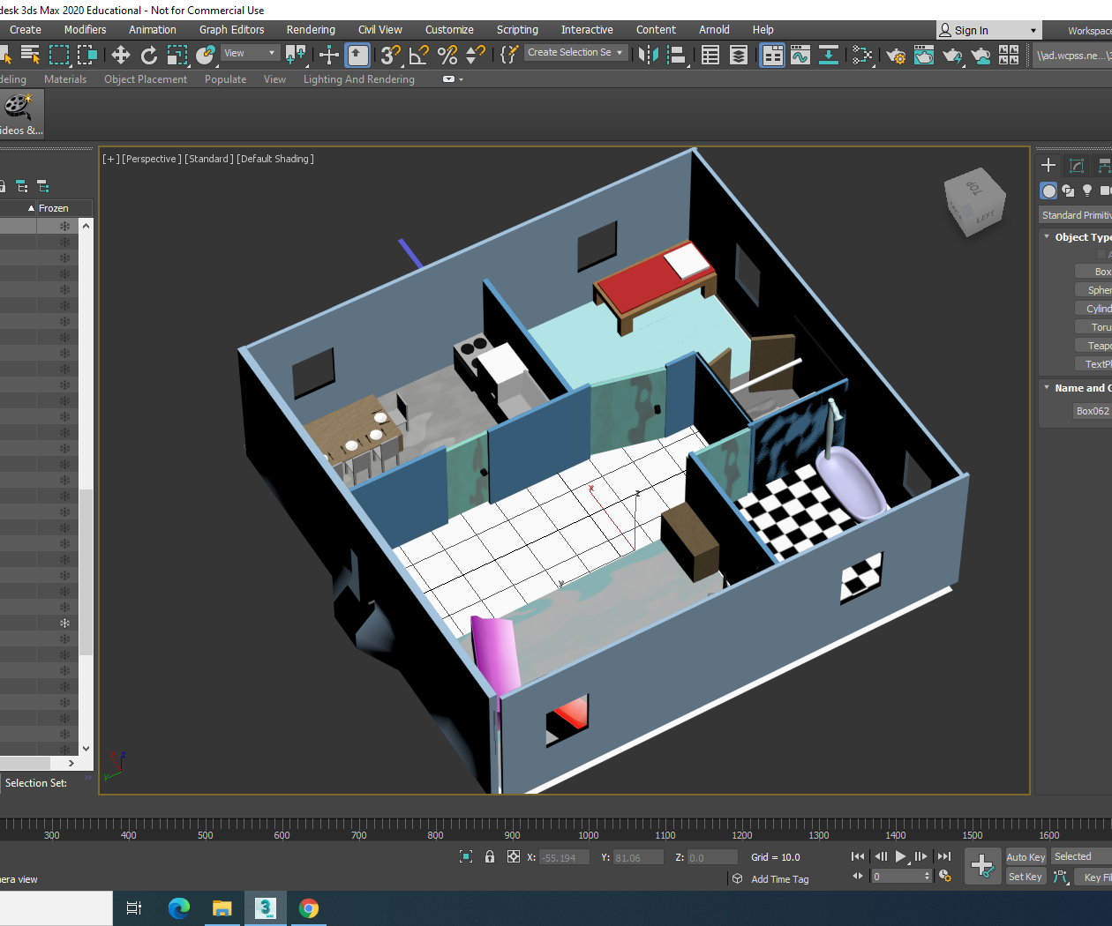Enable the Angle Snap toggle

click(417, 55)
